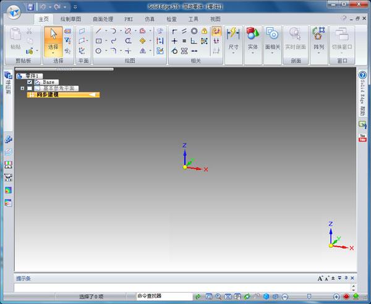Click the Equal relationship icon
The image size is (371, 304).
click(184, 41)
